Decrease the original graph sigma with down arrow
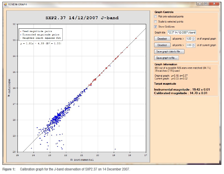The image size is (224, 174). 194,40
